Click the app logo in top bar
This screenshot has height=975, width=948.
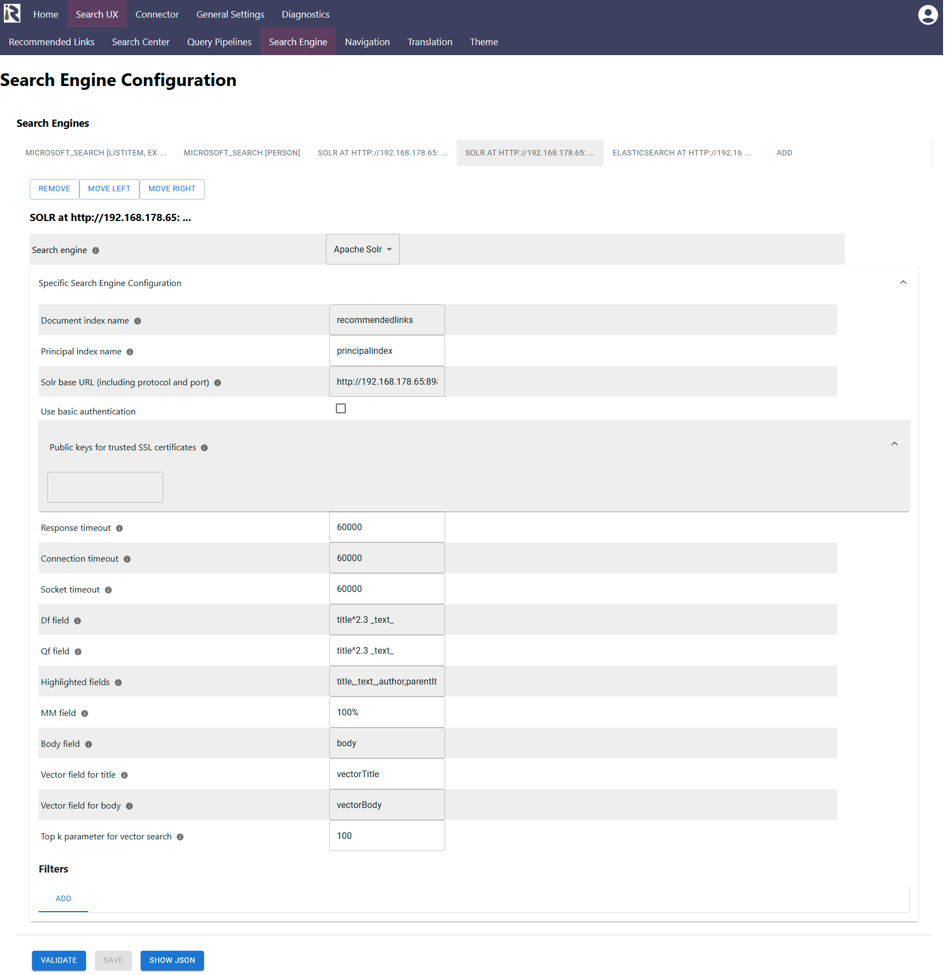click(12, 14)
